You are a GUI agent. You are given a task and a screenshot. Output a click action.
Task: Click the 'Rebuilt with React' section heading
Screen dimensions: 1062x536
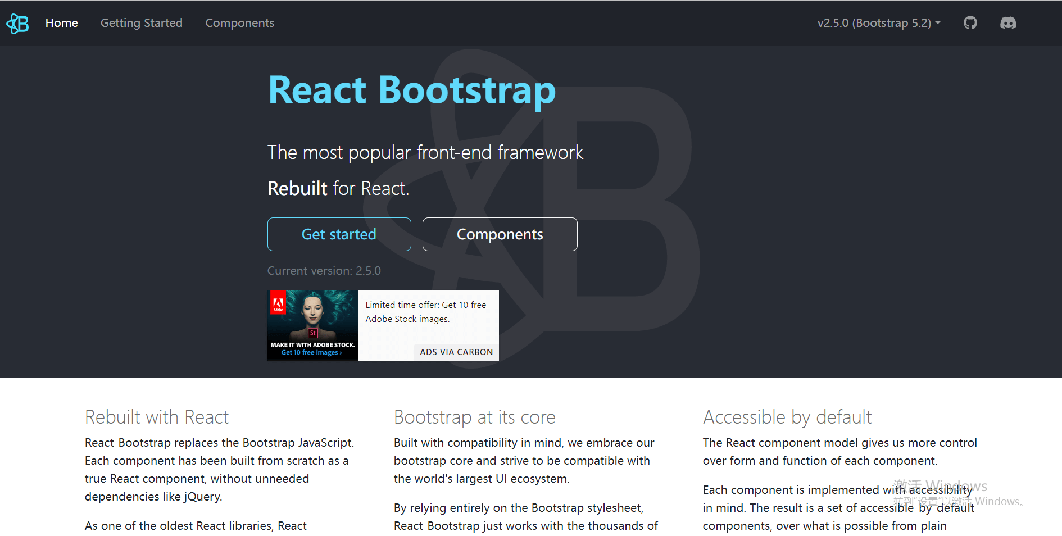[x=157, y=417]
